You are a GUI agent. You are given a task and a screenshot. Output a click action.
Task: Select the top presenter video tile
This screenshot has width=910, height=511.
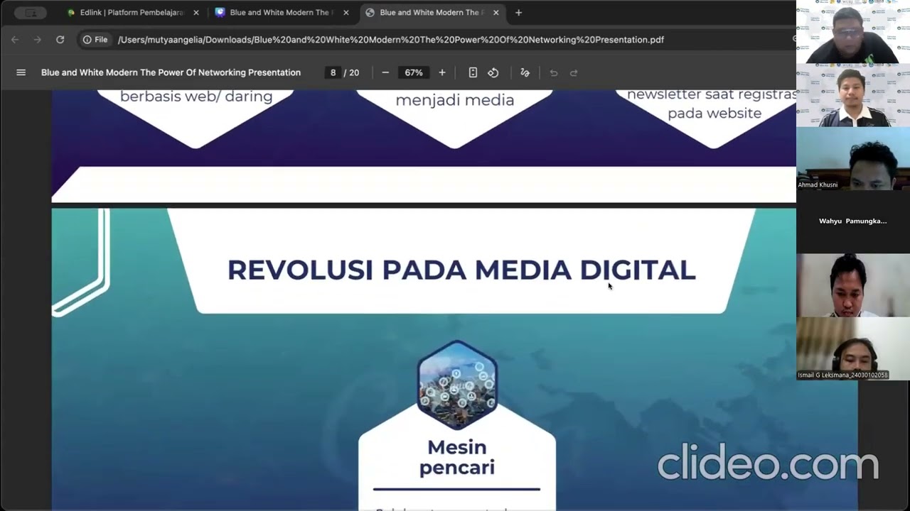click(x=853, y=32)
